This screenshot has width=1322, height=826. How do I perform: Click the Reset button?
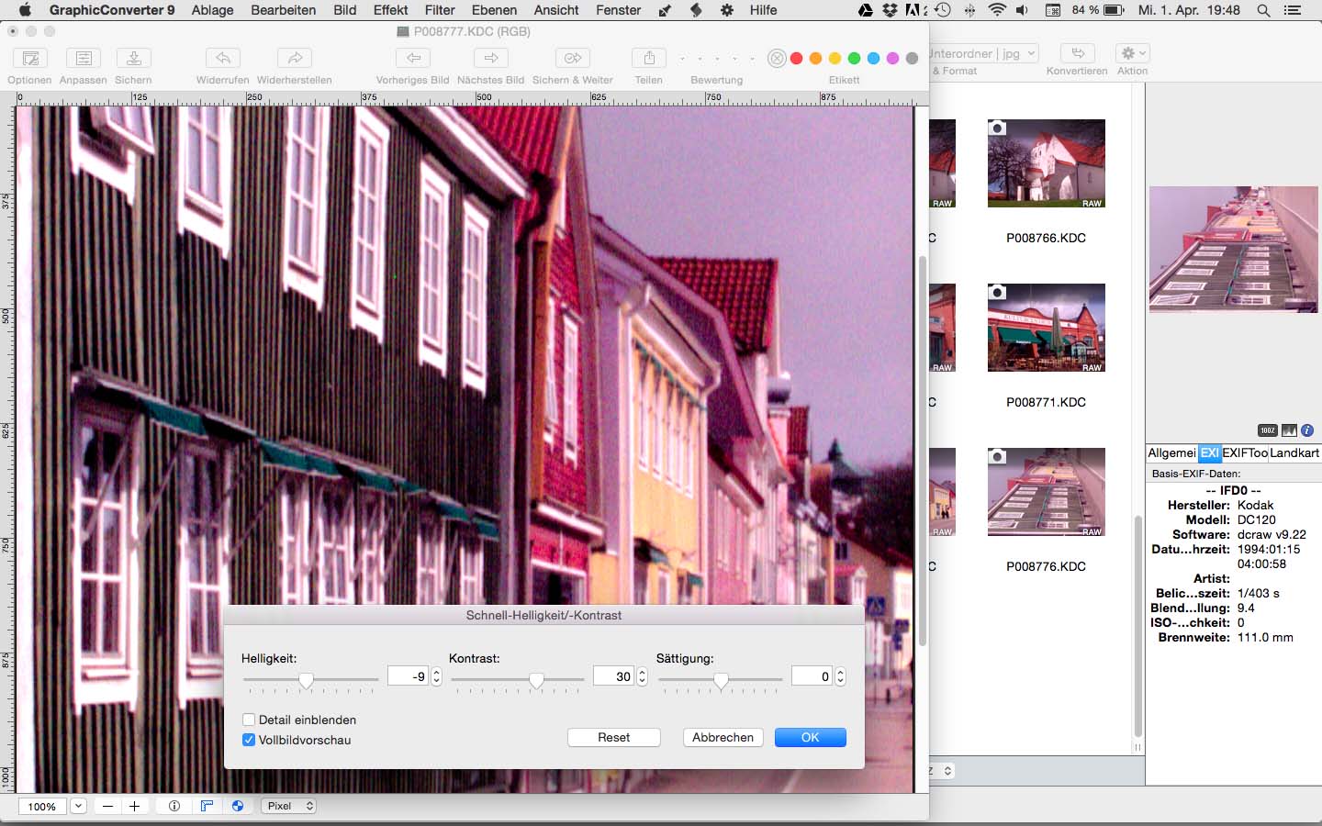(614, 737)
